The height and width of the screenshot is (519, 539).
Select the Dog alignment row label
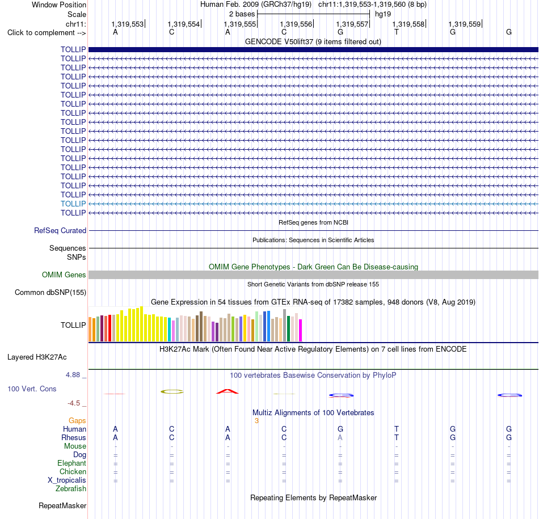[x=79, y=455]
